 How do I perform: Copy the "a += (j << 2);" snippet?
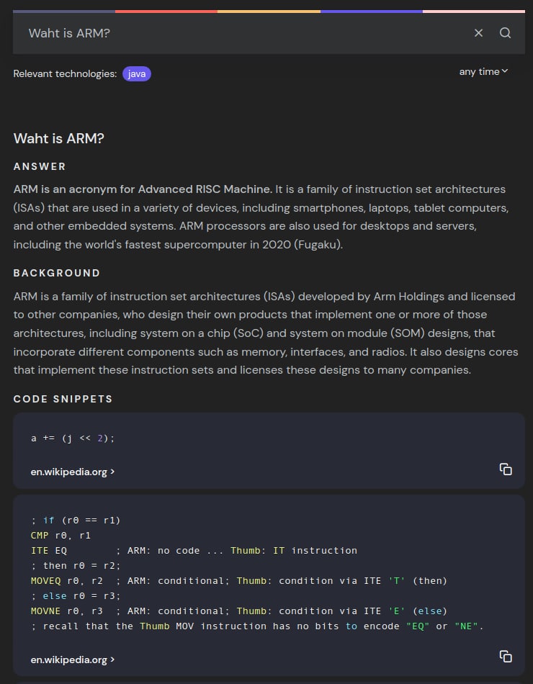(x=506, y=469)
